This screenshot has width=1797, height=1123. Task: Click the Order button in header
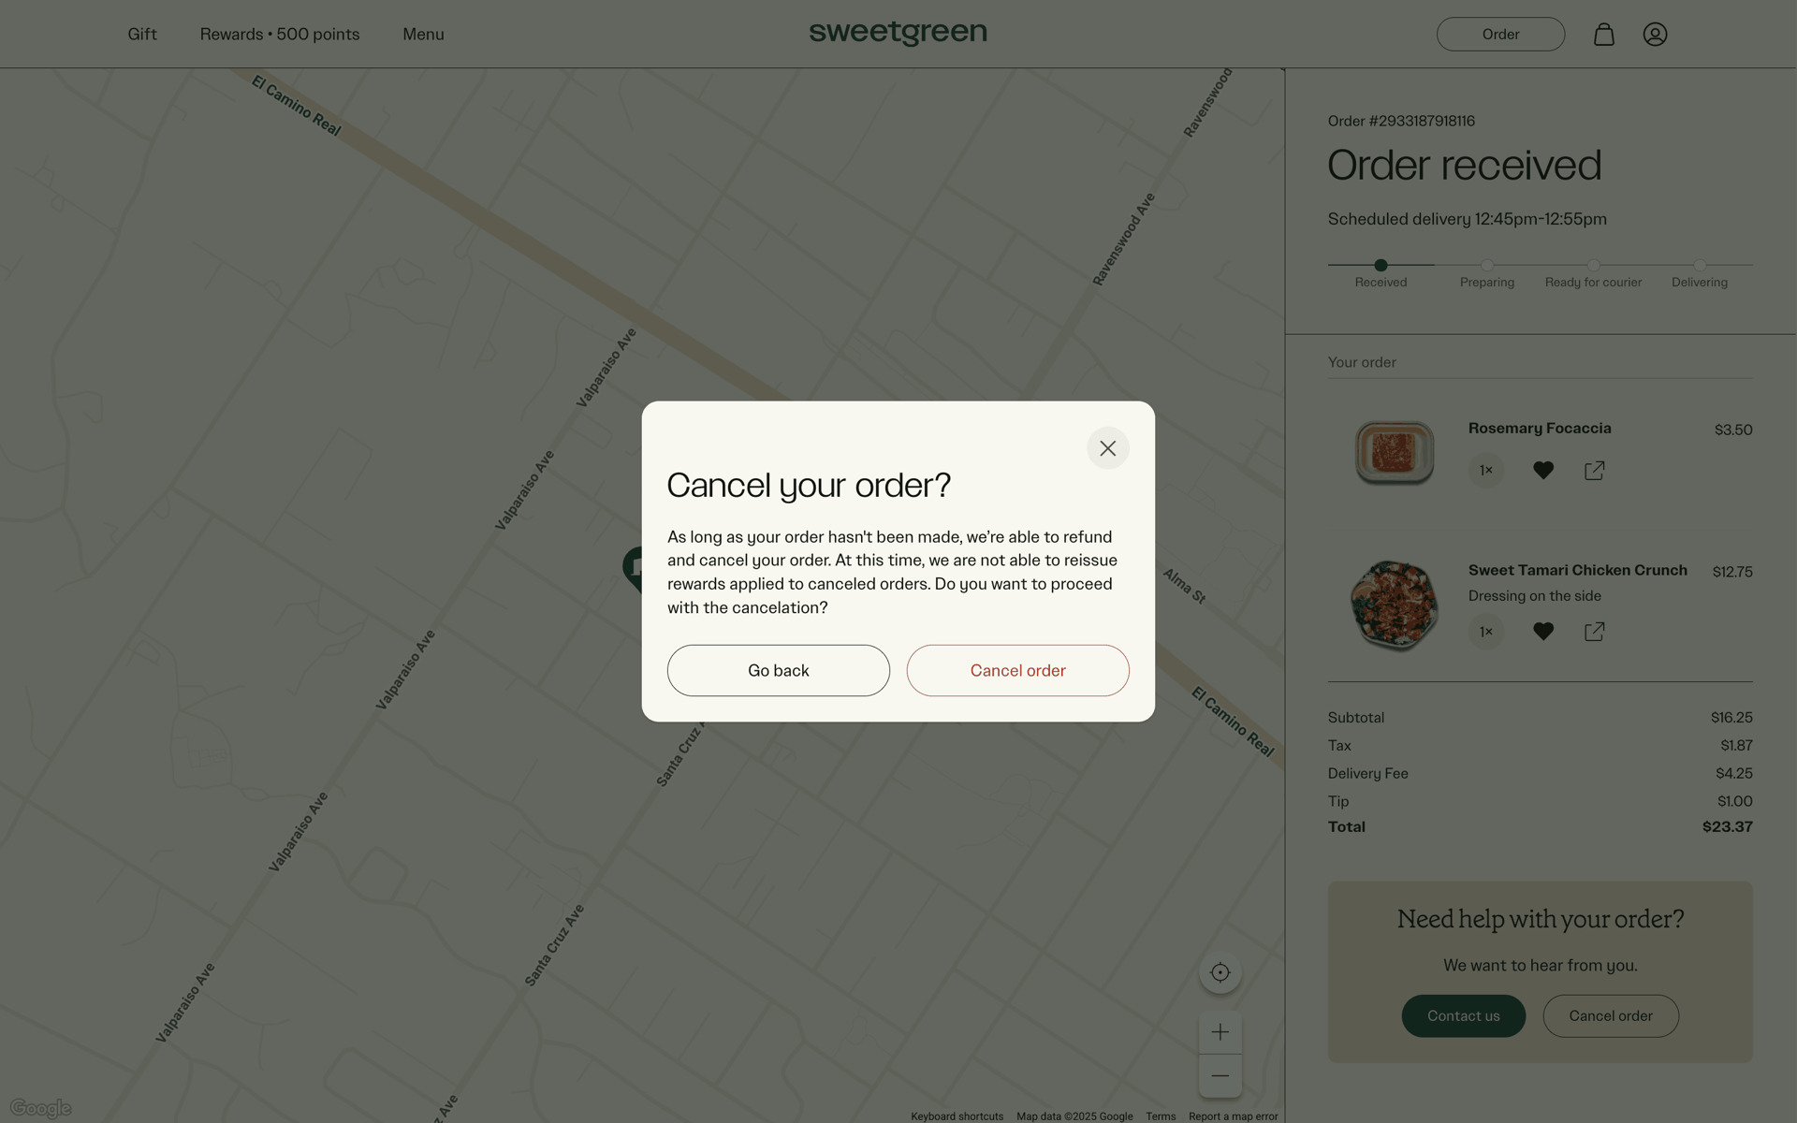[x=1500, y=35]
